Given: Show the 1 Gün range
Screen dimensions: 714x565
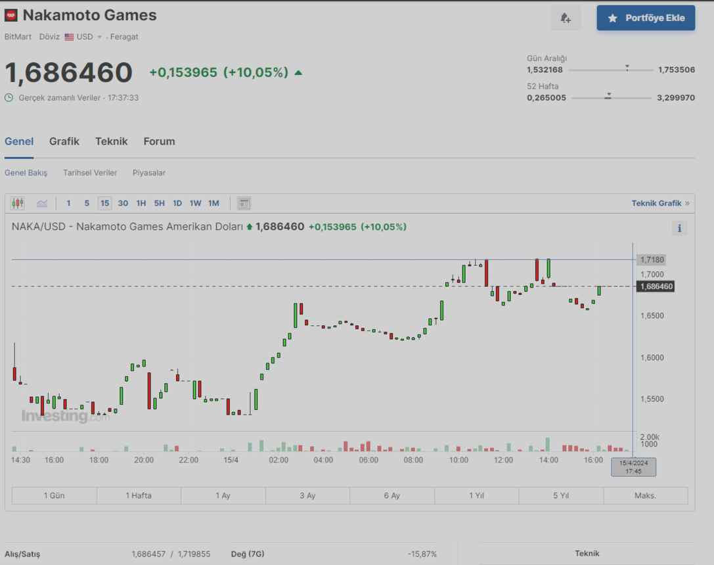Looking at the screenshot, I should point(54,495).
